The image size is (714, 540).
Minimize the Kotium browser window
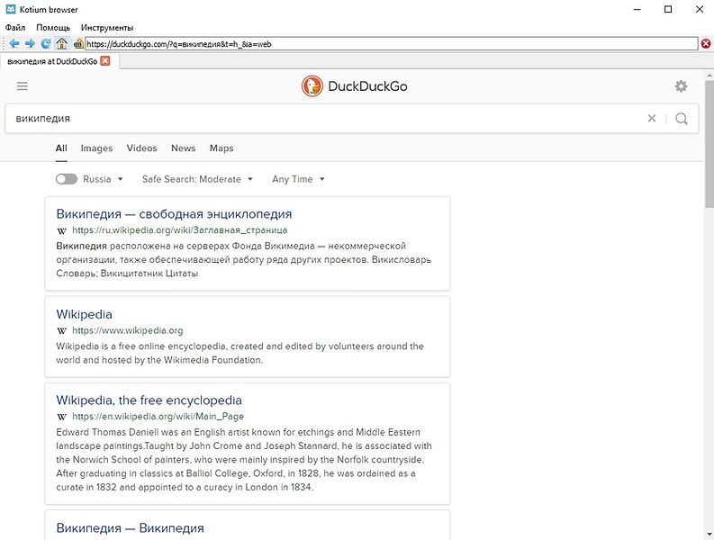(x=637, y=9)
